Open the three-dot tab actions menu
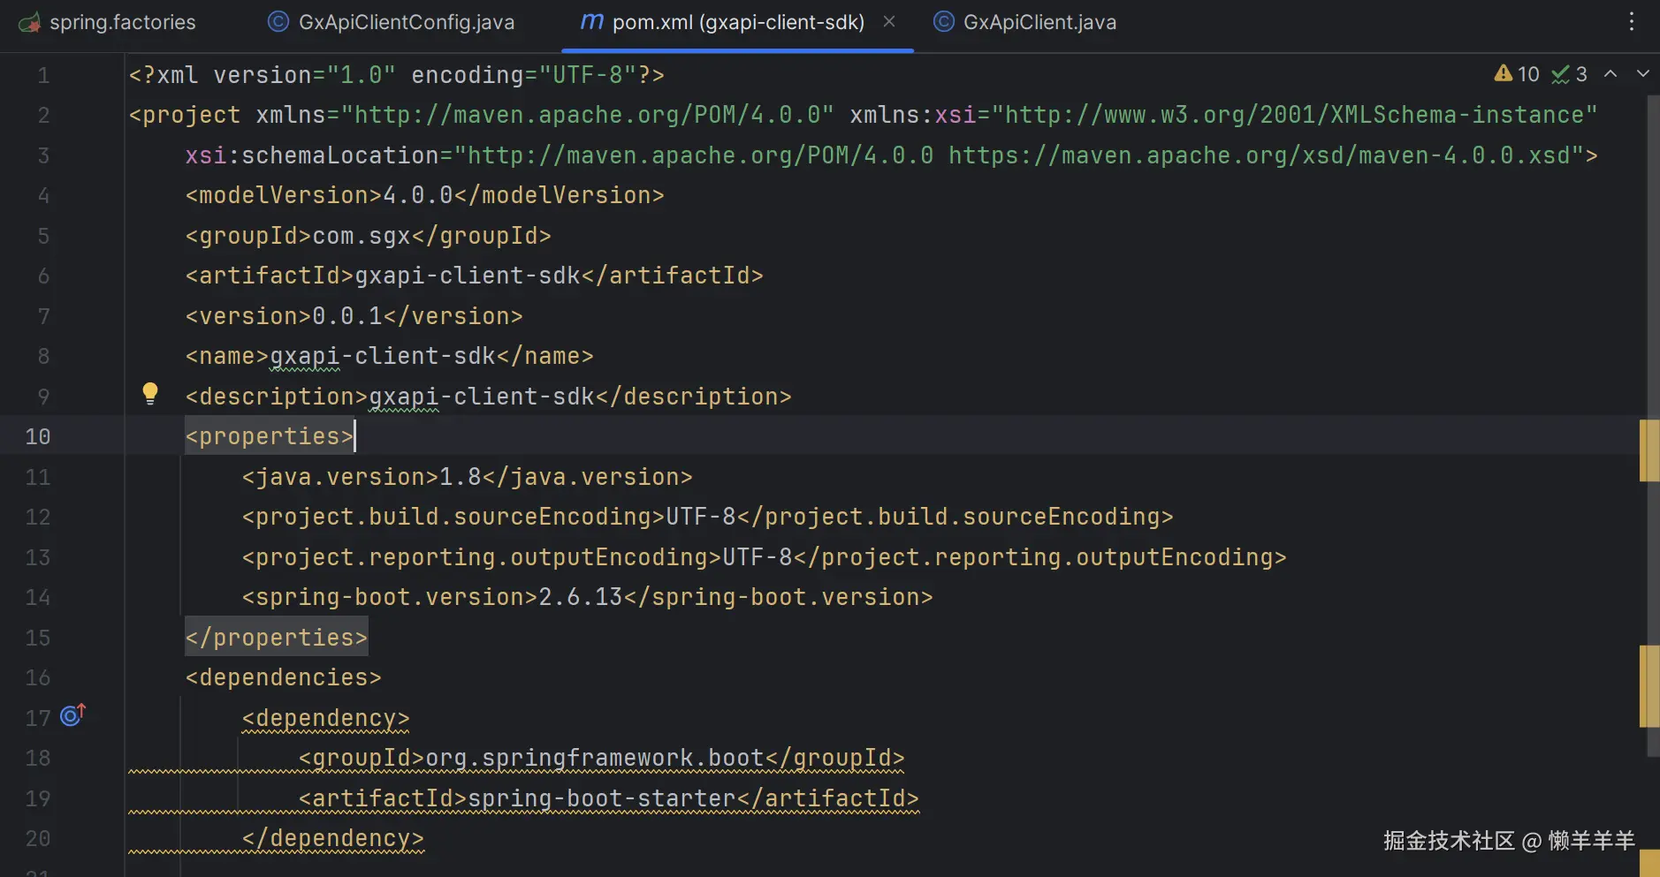1660x877 pixels. coord(1632,22)
